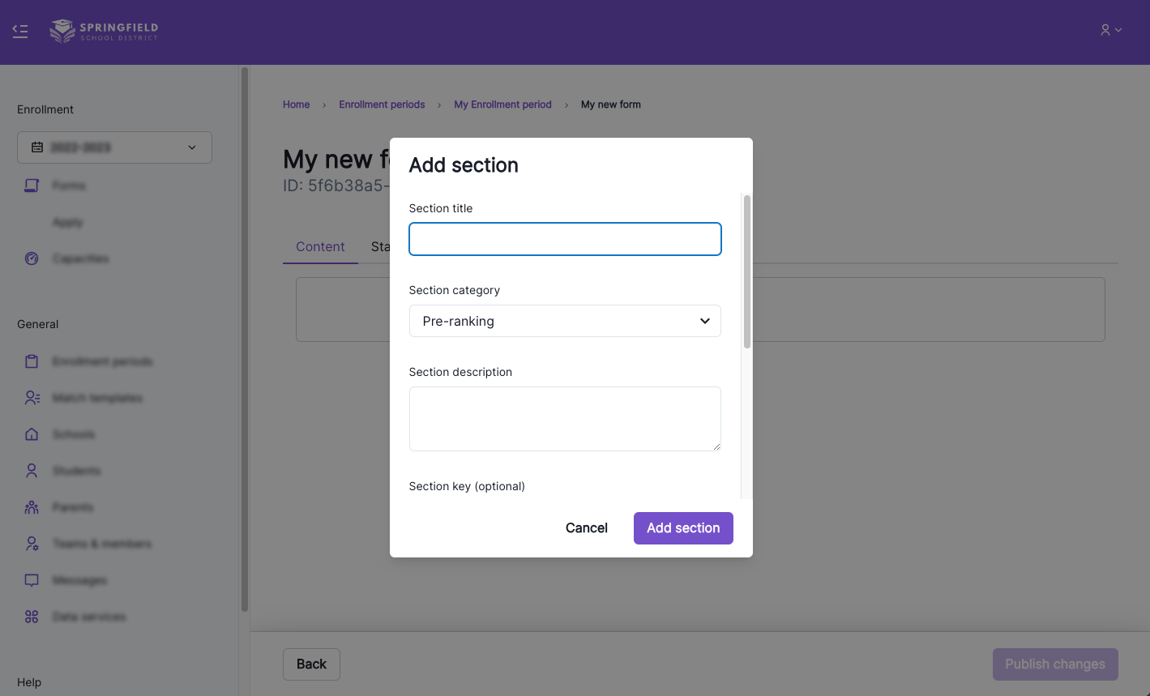Click the Forms icon in the sidebar
Viewport: 1150px width, 696px height.
point(32,186)
